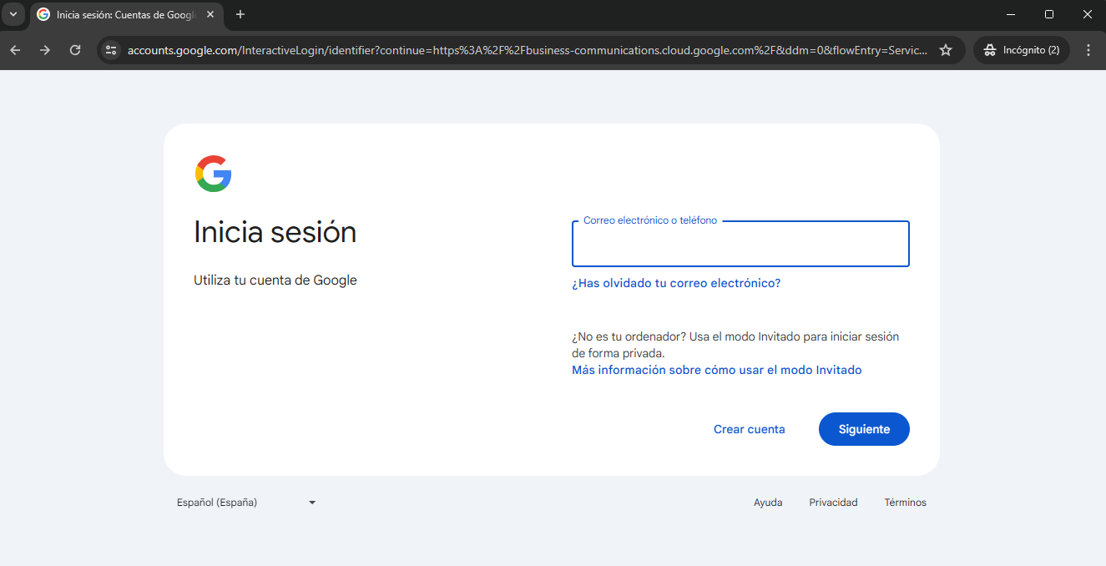Open ¿Has olvidado tu correo electrónico? link
Viewport: 1106px width, 566px height.
676,283
